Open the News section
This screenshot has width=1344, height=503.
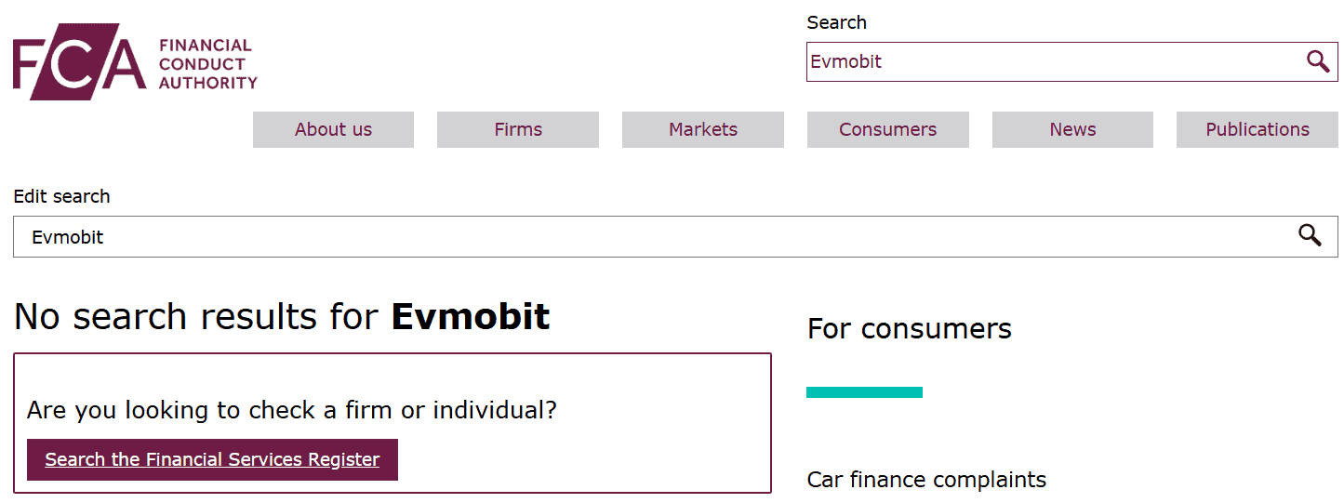[x=1072, y=130]
